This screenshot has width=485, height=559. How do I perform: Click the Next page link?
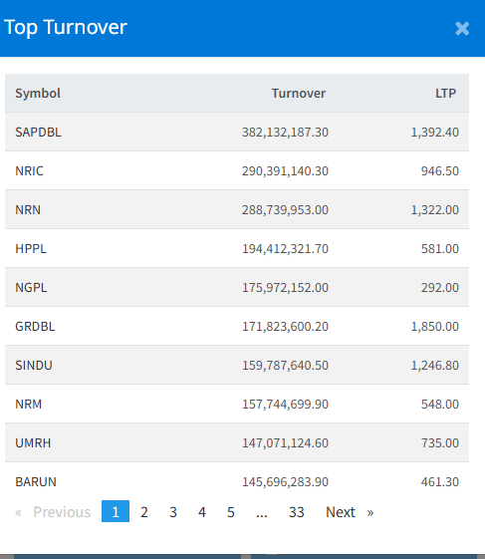tap(350, 512)
